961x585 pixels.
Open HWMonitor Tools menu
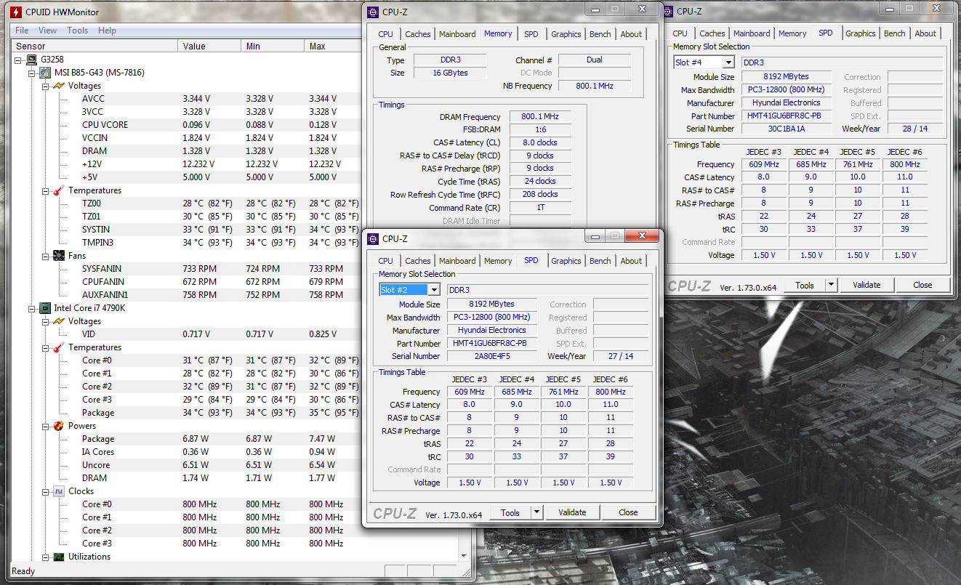coord(78,31)
